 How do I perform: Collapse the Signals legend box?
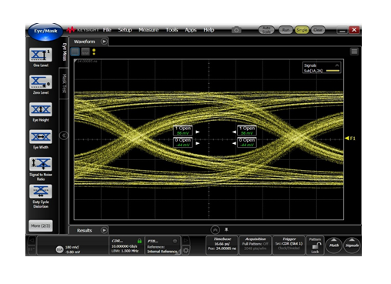coord(337,65)
